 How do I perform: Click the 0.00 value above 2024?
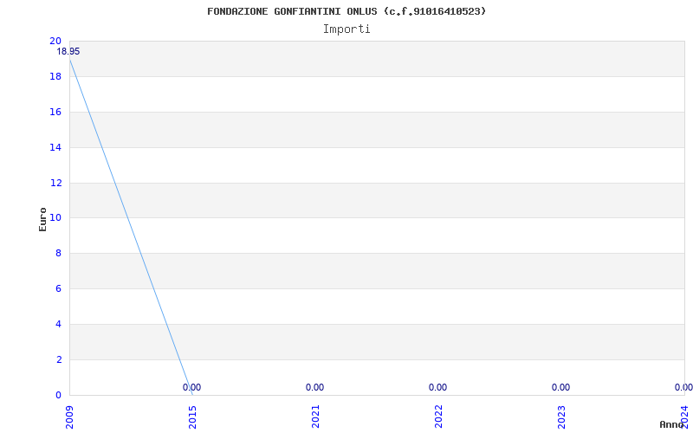click(683, 387)
